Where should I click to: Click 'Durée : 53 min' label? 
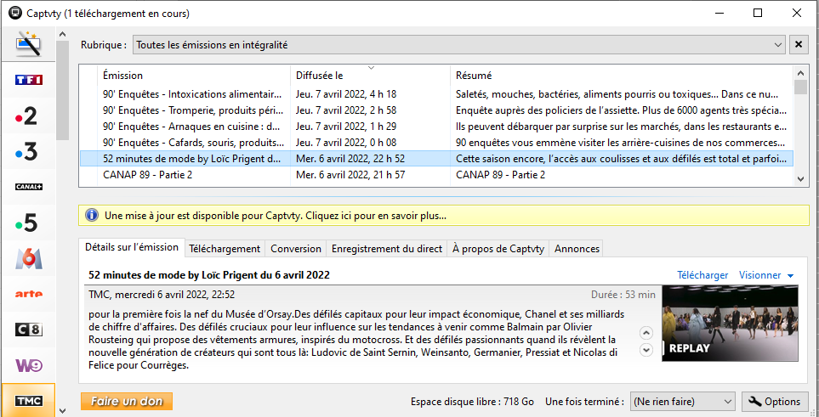tap(623, 295)
